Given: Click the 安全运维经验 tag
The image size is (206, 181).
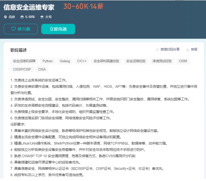Looking at the screenshot, I should coord(136,61).
